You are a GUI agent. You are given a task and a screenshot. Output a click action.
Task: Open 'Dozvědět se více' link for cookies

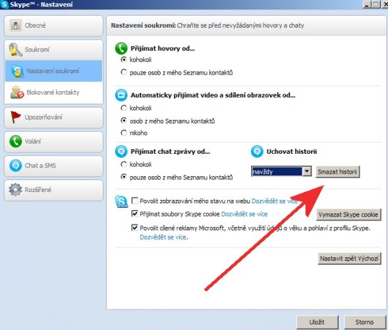click(x=244, y=214)
